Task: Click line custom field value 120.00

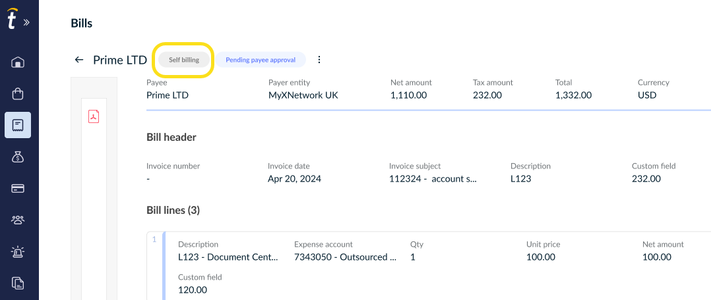Action: point(193,289)
